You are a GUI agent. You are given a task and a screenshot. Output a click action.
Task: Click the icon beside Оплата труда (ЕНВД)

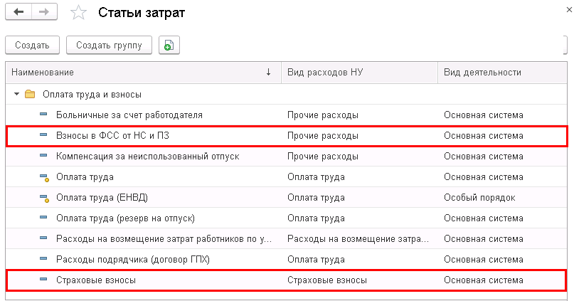pyautogui.click(x=44, y=198)
